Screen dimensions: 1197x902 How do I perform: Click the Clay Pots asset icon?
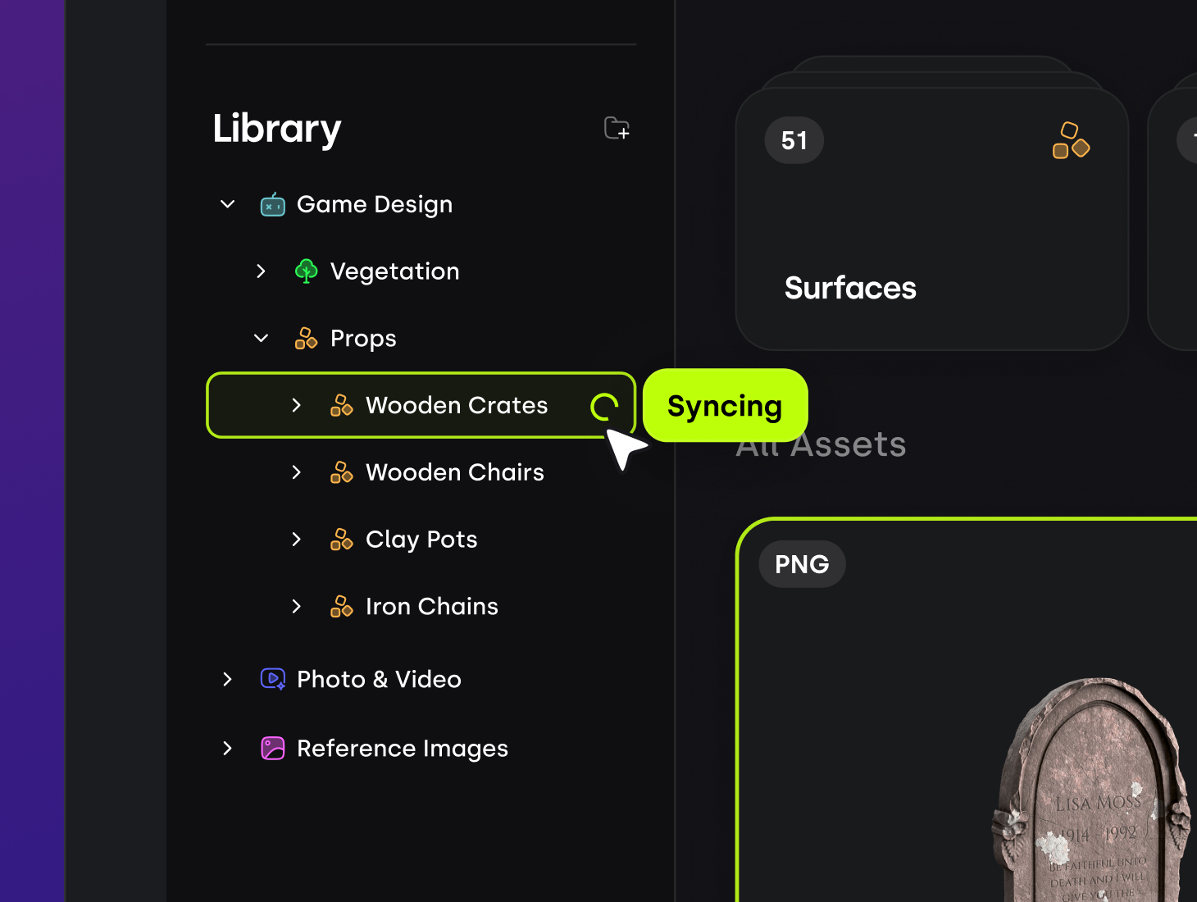pos(342,539)
